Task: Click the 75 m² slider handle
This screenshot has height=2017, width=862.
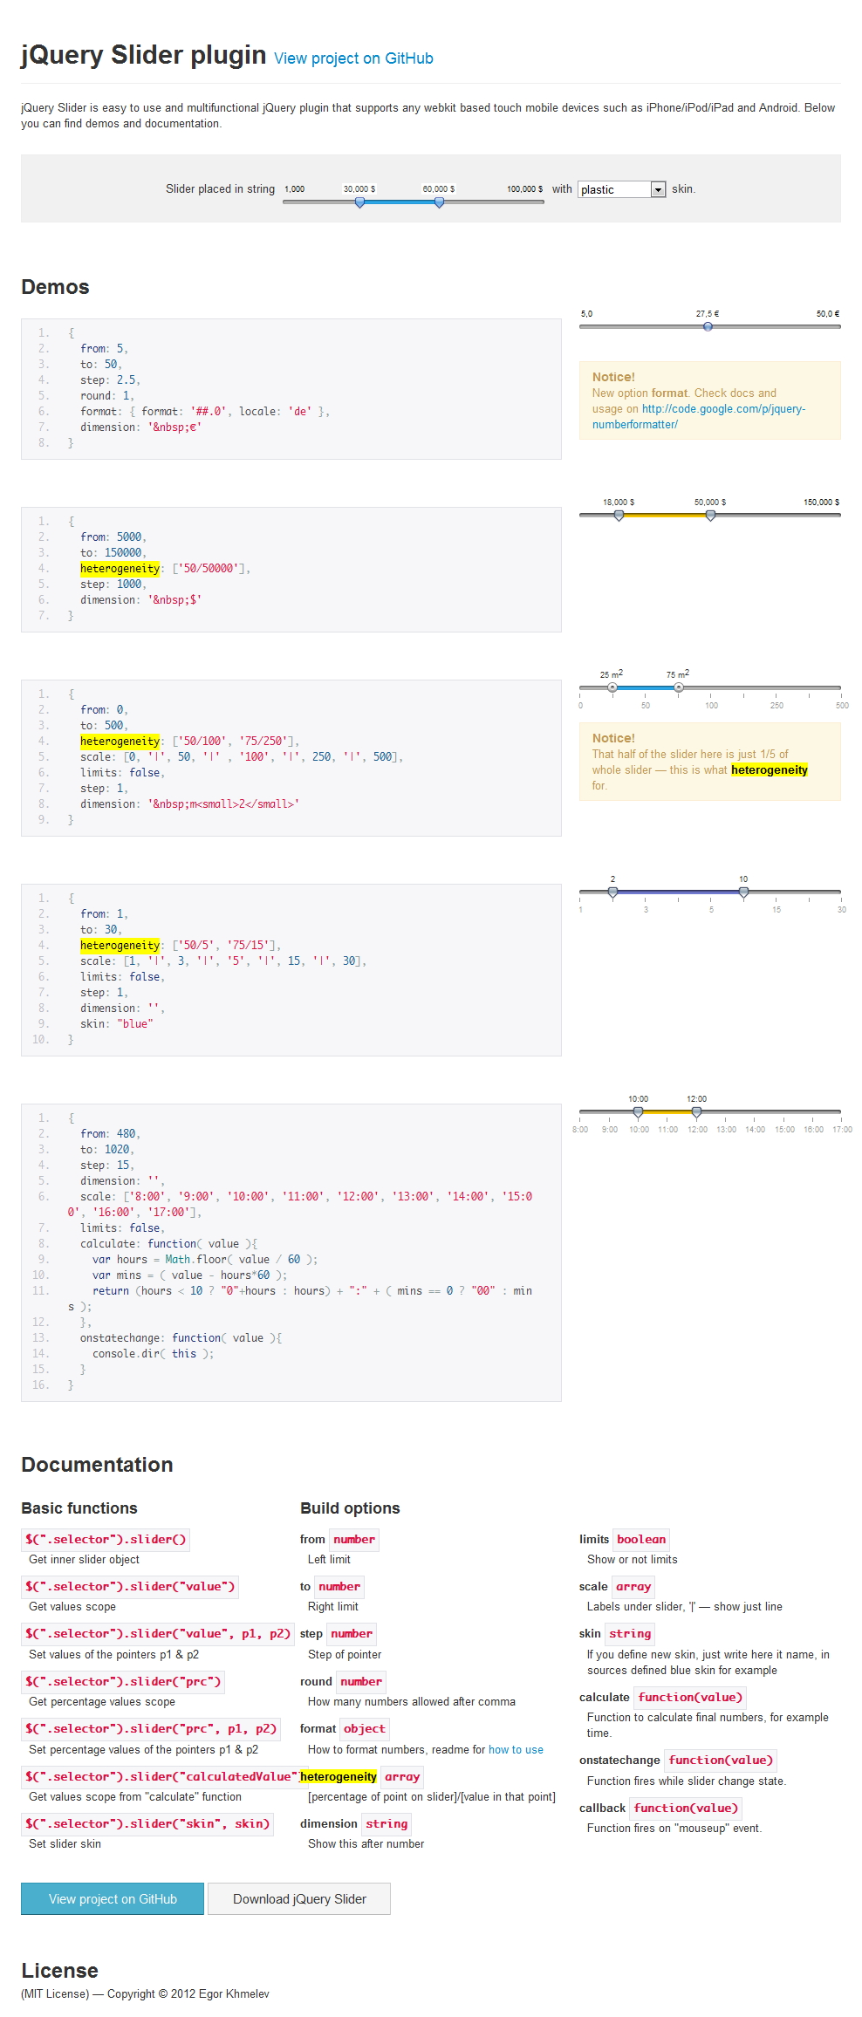Action: (x=678, y=687)
